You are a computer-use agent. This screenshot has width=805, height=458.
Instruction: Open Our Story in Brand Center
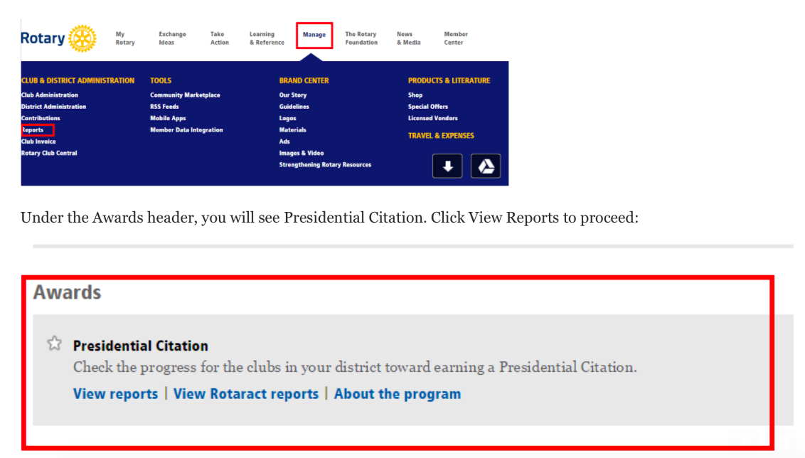point(293,95)
